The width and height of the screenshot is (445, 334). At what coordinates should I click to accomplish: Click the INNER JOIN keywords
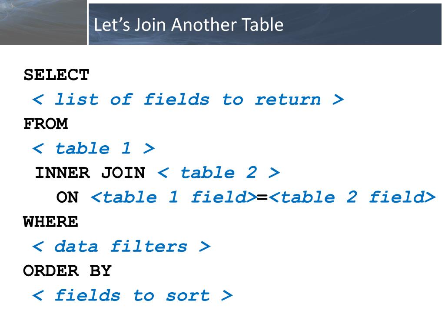click(x=90, y=173)
